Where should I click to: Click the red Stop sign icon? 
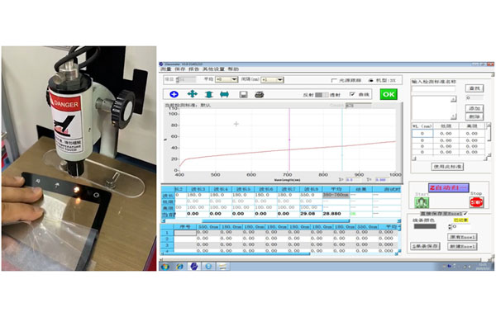point(476,202)
